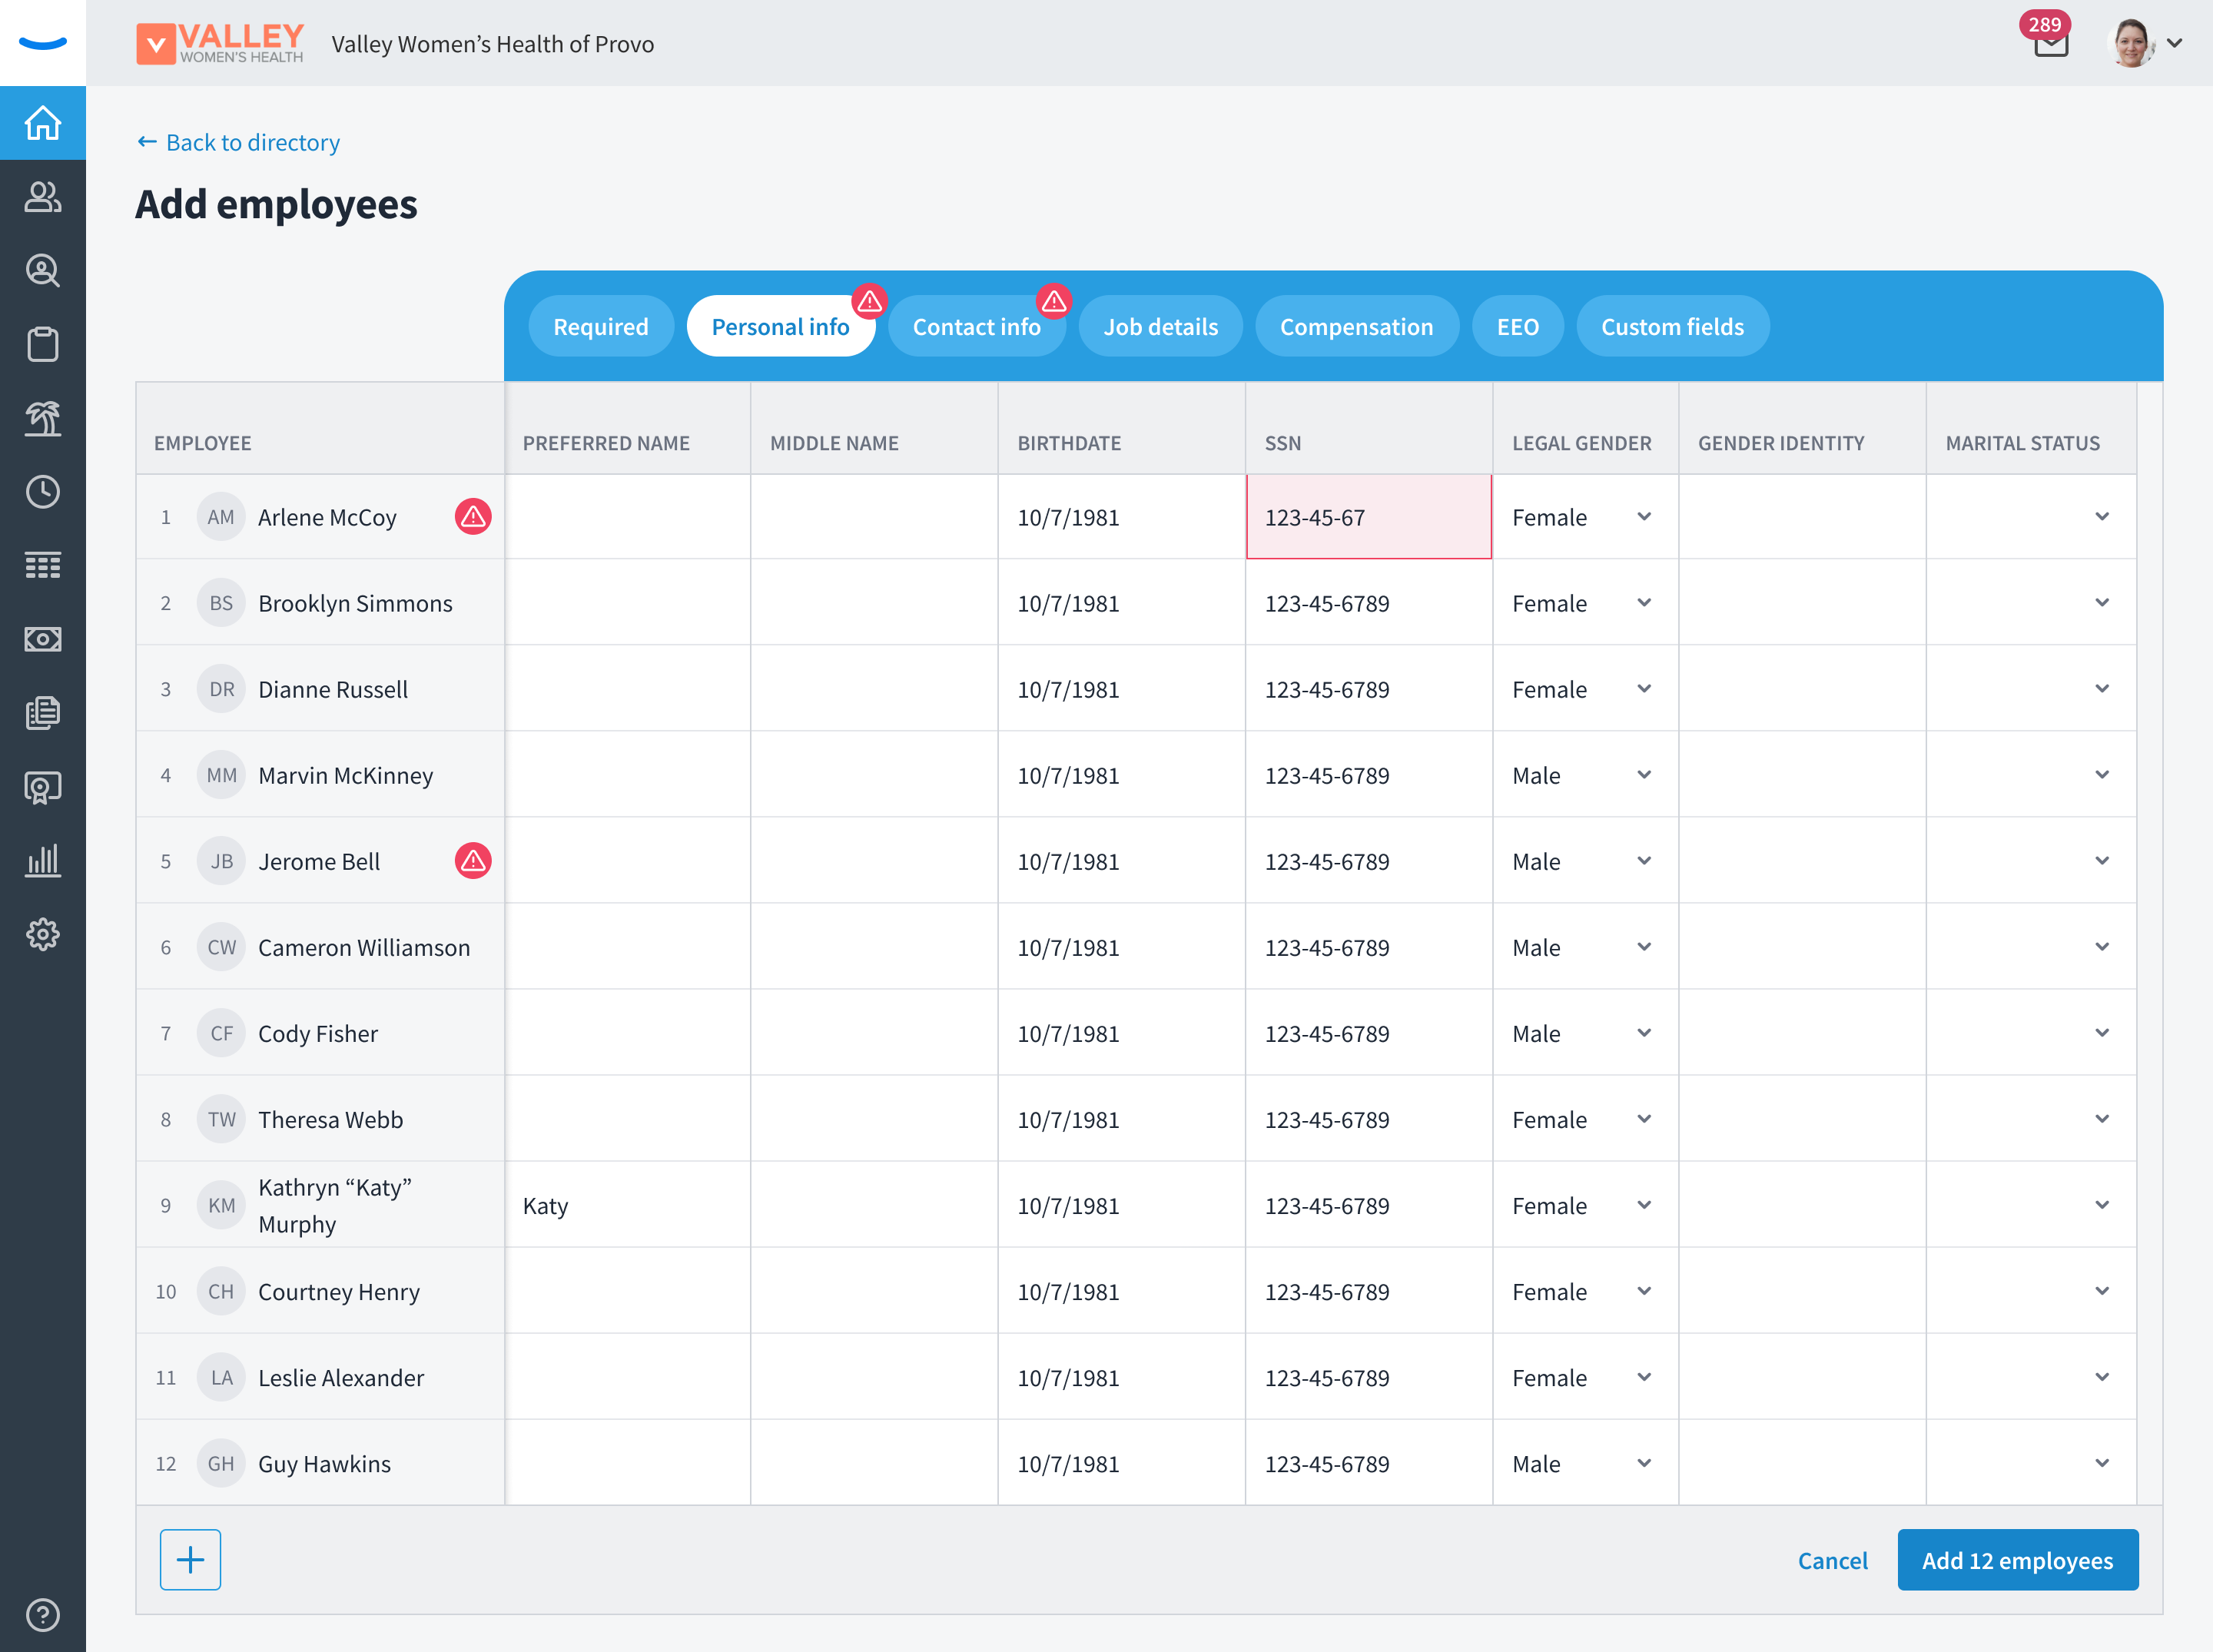Open the table grid icon in the sidebar
This screenshot has width=2213, height=1652.
click(x=43, y=566)
